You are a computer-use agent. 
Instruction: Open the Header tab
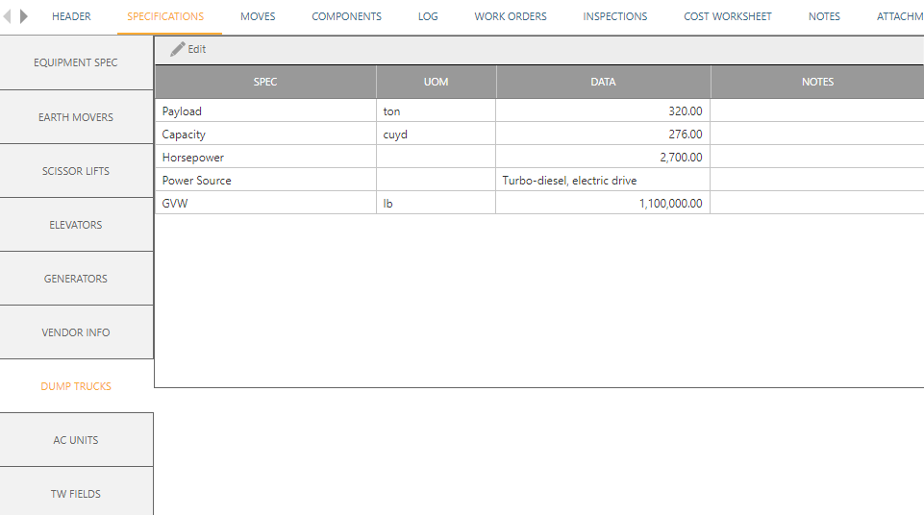point(71,16)
